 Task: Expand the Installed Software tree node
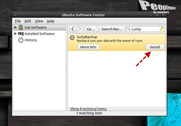[x=16, y=34]
